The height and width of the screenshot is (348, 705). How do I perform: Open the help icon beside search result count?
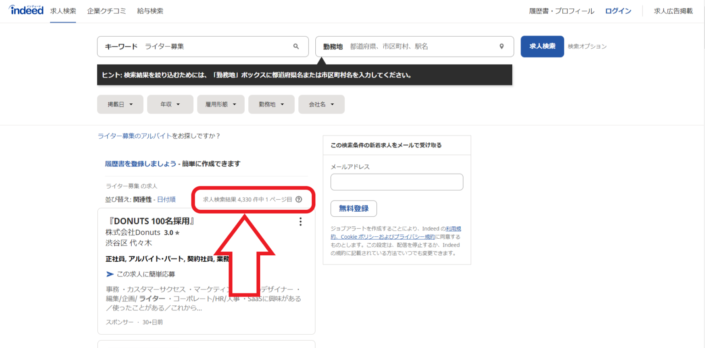(x=299, y=199)
